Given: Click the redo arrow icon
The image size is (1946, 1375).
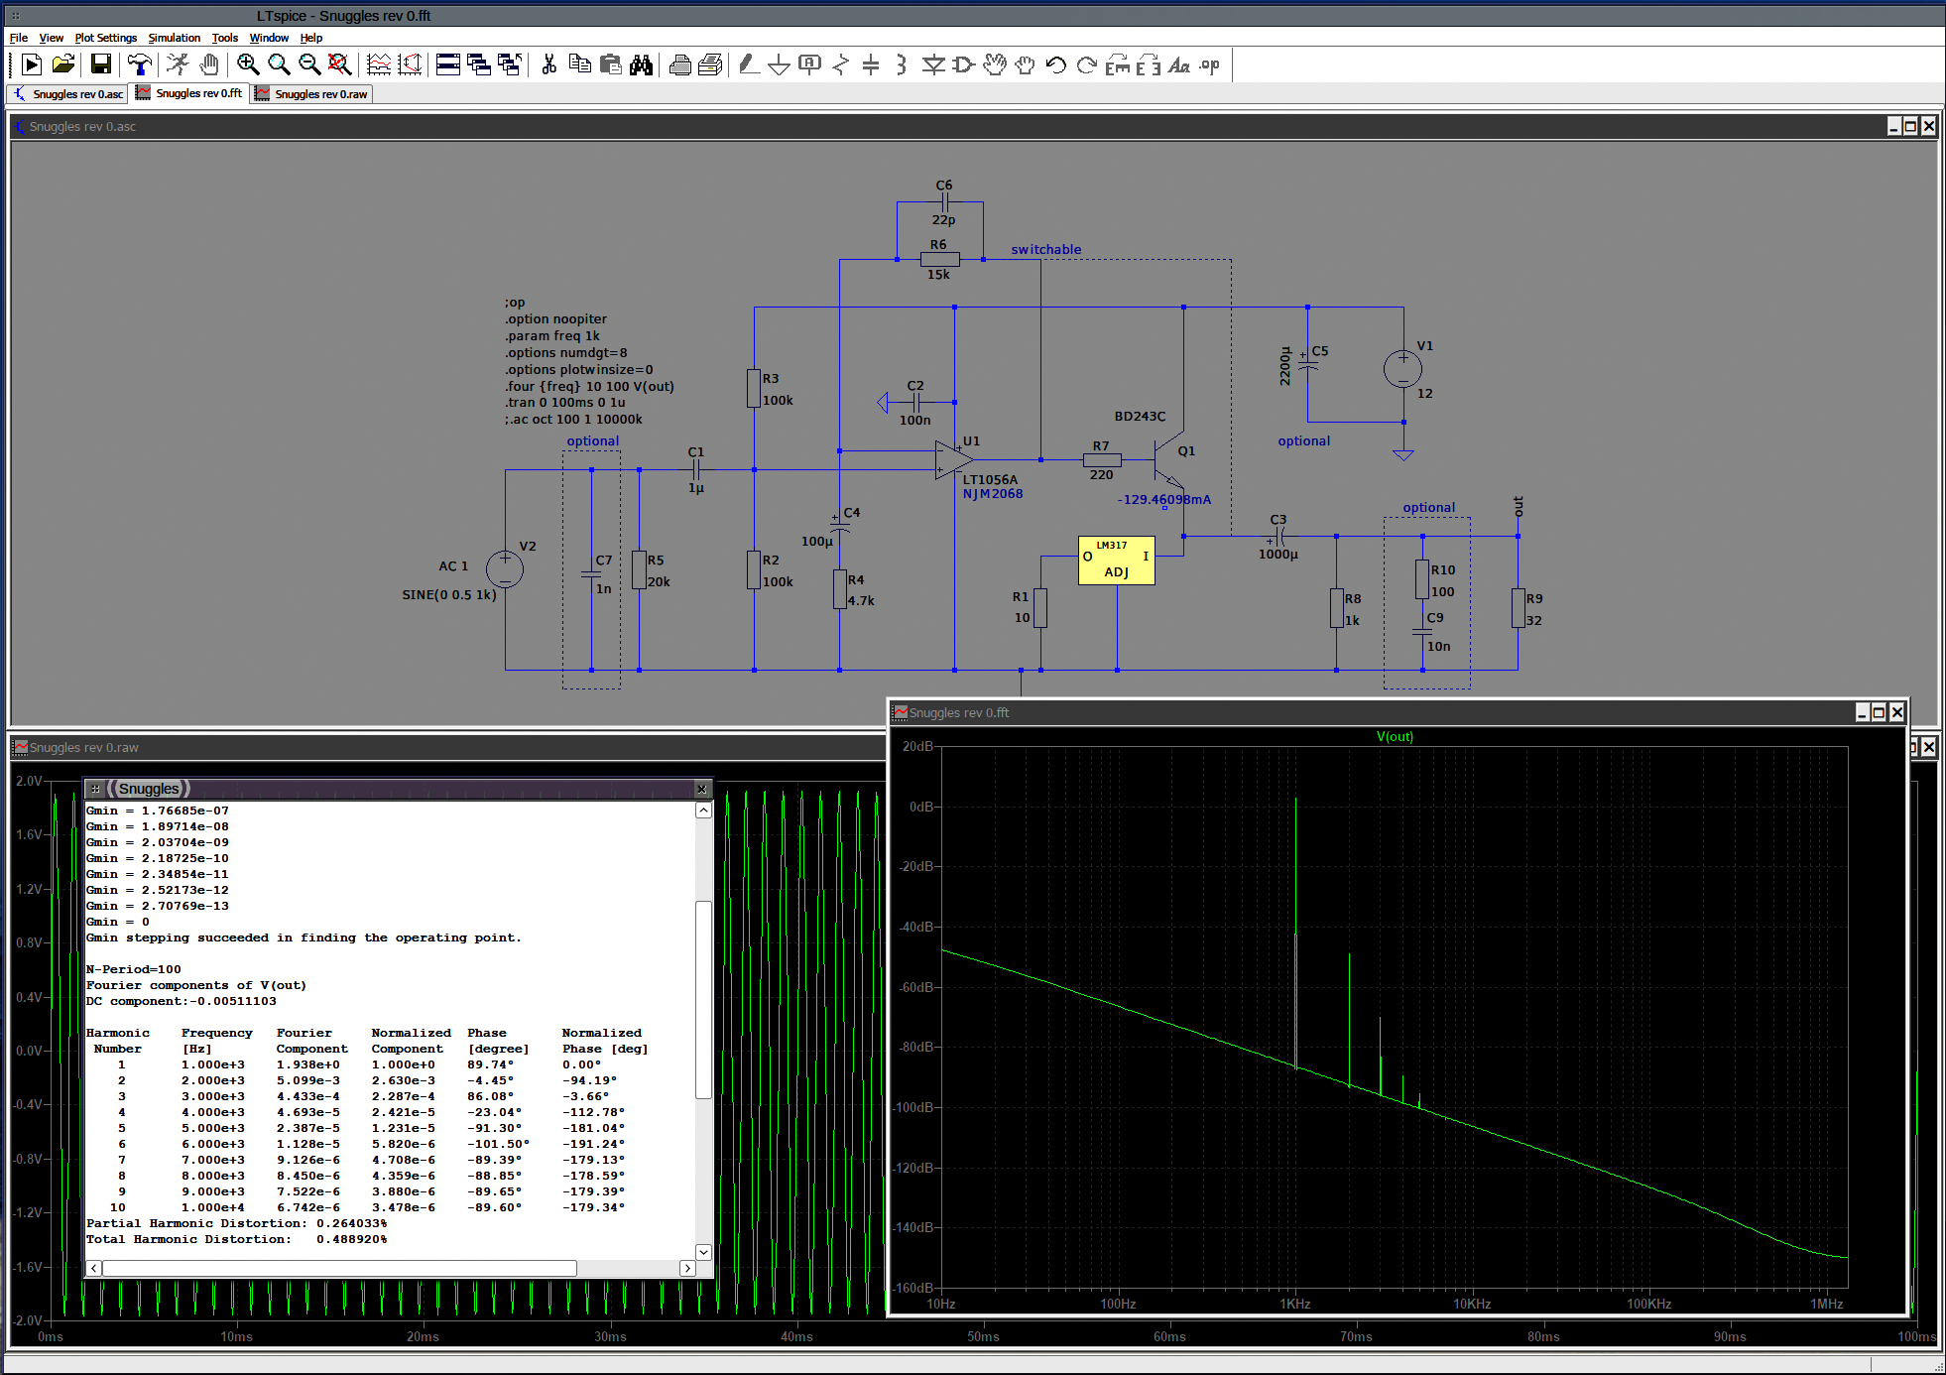Looking at the screenshot, I should (1087, 65).
